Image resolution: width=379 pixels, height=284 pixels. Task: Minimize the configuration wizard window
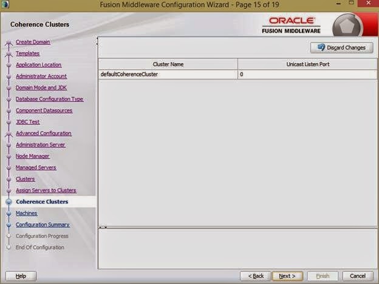point(338,4)
